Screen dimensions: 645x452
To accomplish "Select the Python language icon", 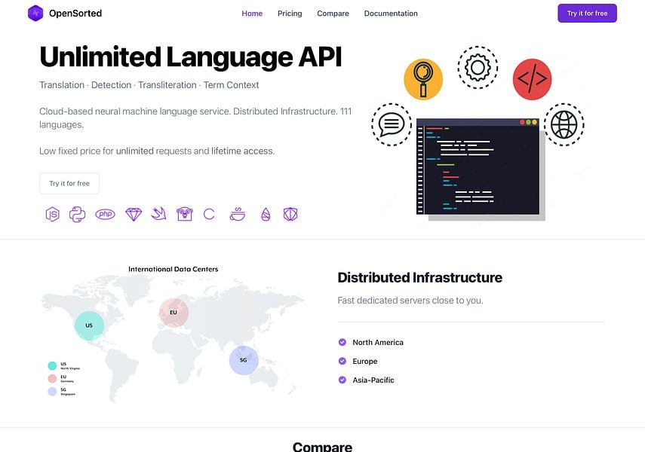I will 76,215.
